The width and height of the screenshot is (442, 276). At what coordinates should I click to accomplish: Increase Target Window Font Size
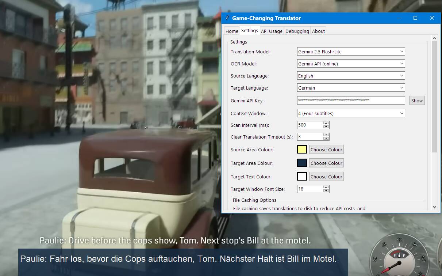click(x=326, y=187)
